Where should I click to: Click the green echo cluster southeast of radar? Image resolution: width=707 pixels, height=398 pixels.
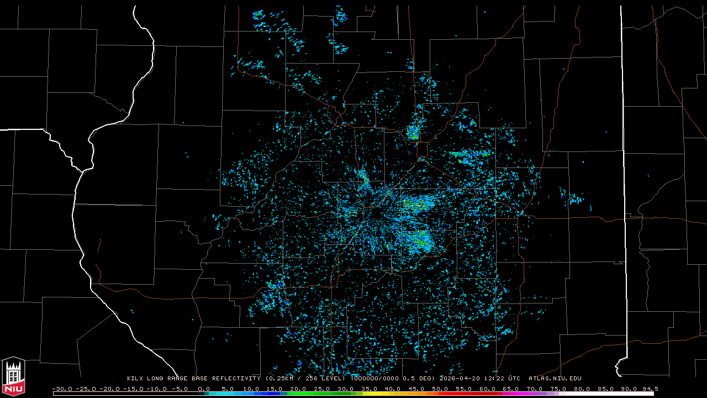click(418, 240)
